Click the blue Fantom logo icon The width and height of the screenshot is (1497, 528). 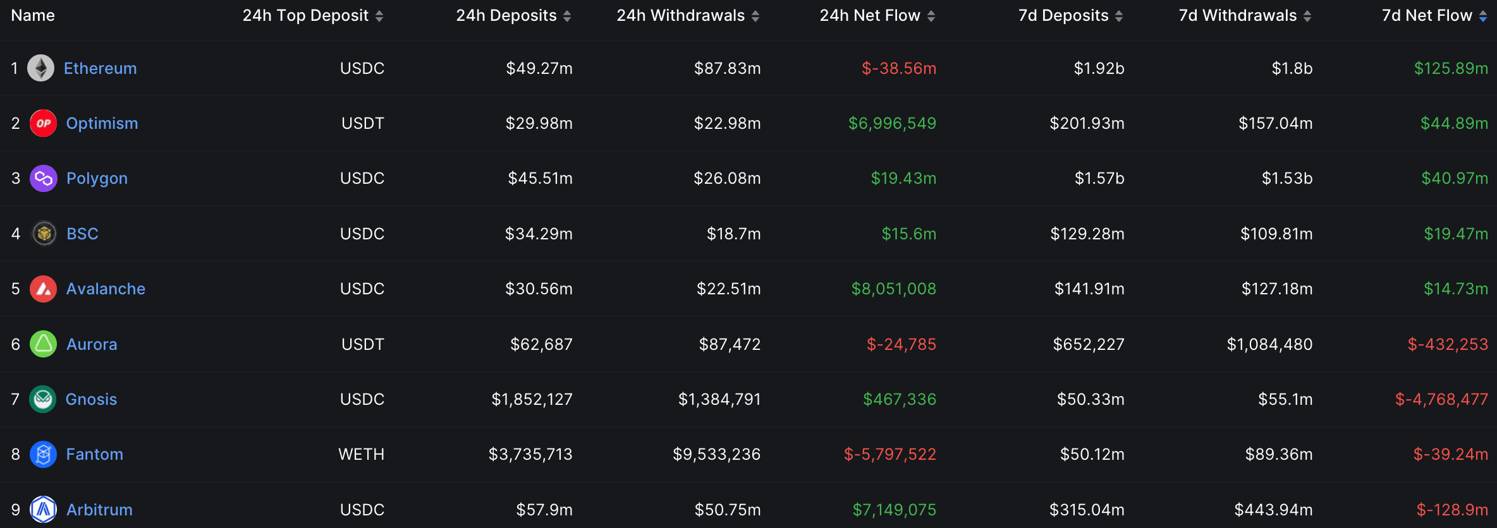coord(44,454)
